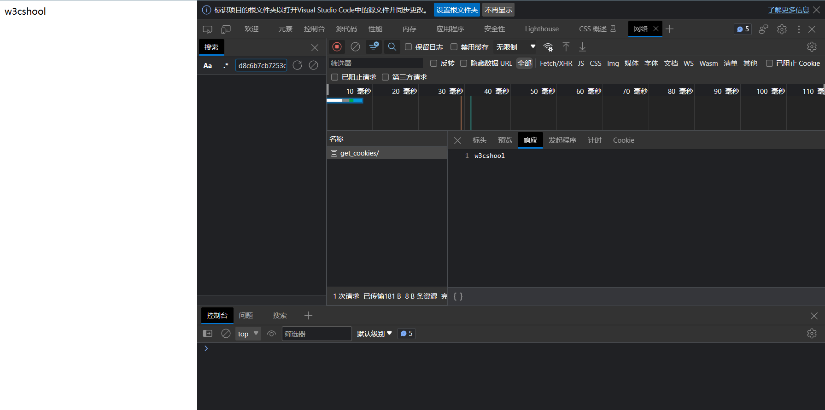The width and height of the screenshot is (825, 410).
Task: Toggle third-party requests checkbox
Action: tap(385, 77)
